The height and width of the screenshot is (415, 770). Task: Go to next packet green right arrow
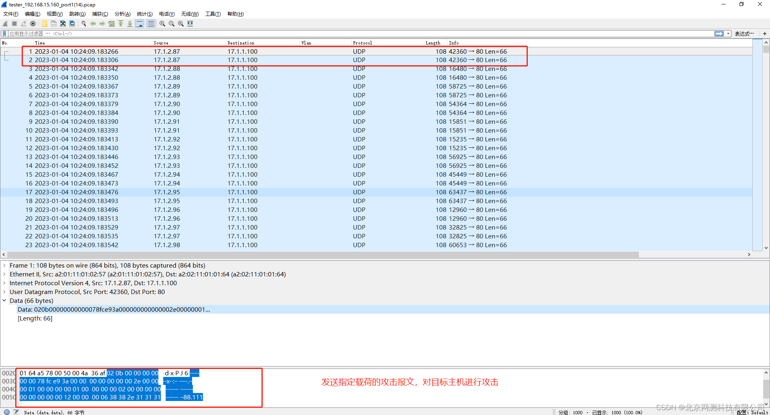coord(102,24)
